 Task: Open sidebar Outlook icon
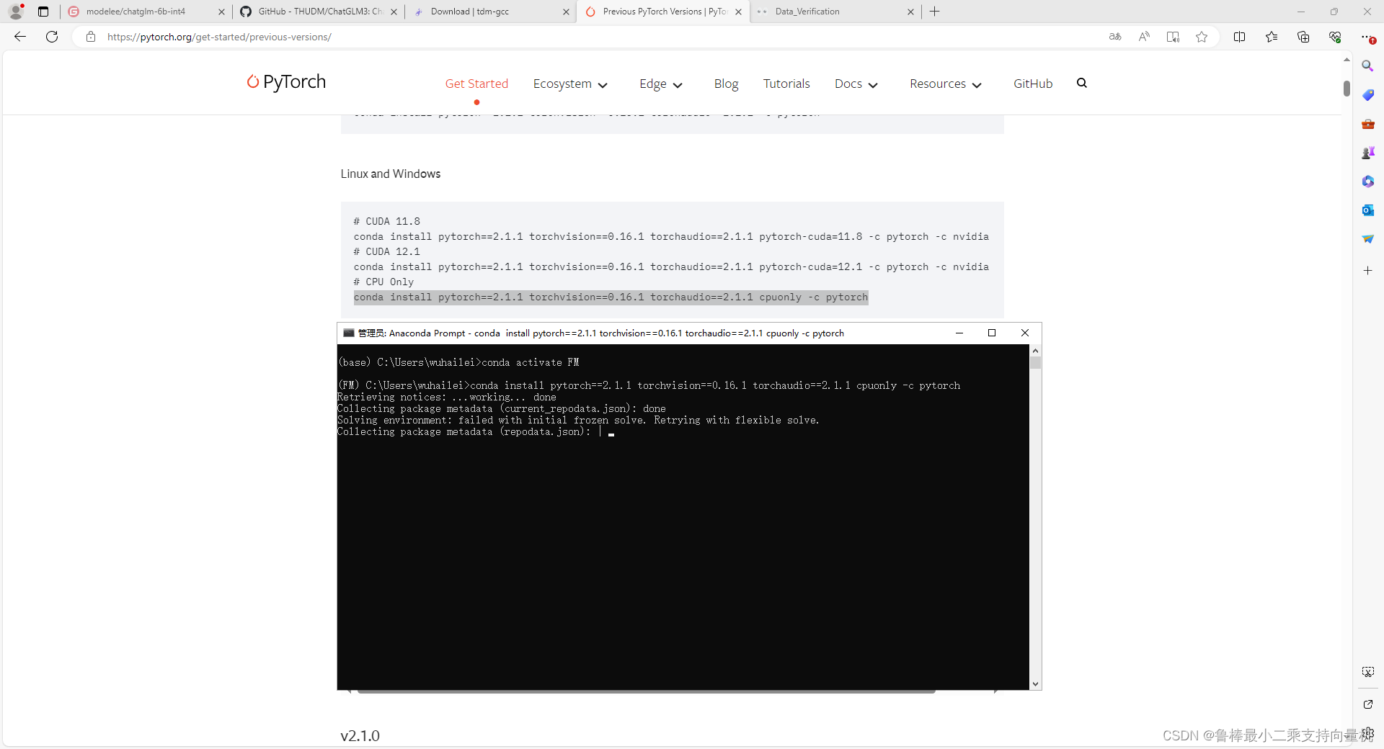(x=1368, y=210)
